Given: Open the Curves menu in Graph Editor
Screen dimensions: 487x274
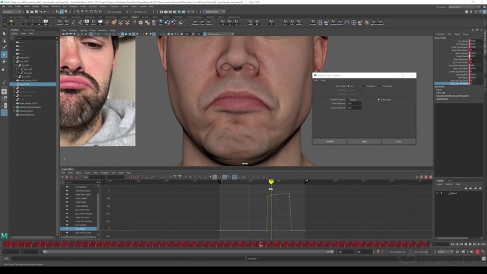Looking at the screenshot, I should coord(87,173).
